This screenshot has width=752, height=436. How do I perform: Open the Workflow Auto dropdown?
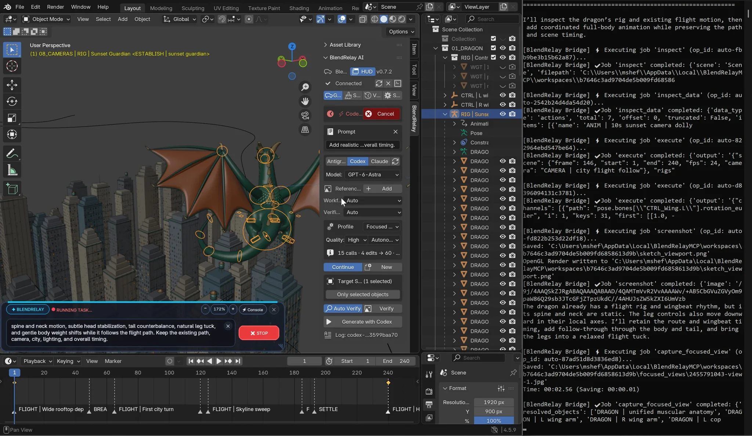(373, 200)
